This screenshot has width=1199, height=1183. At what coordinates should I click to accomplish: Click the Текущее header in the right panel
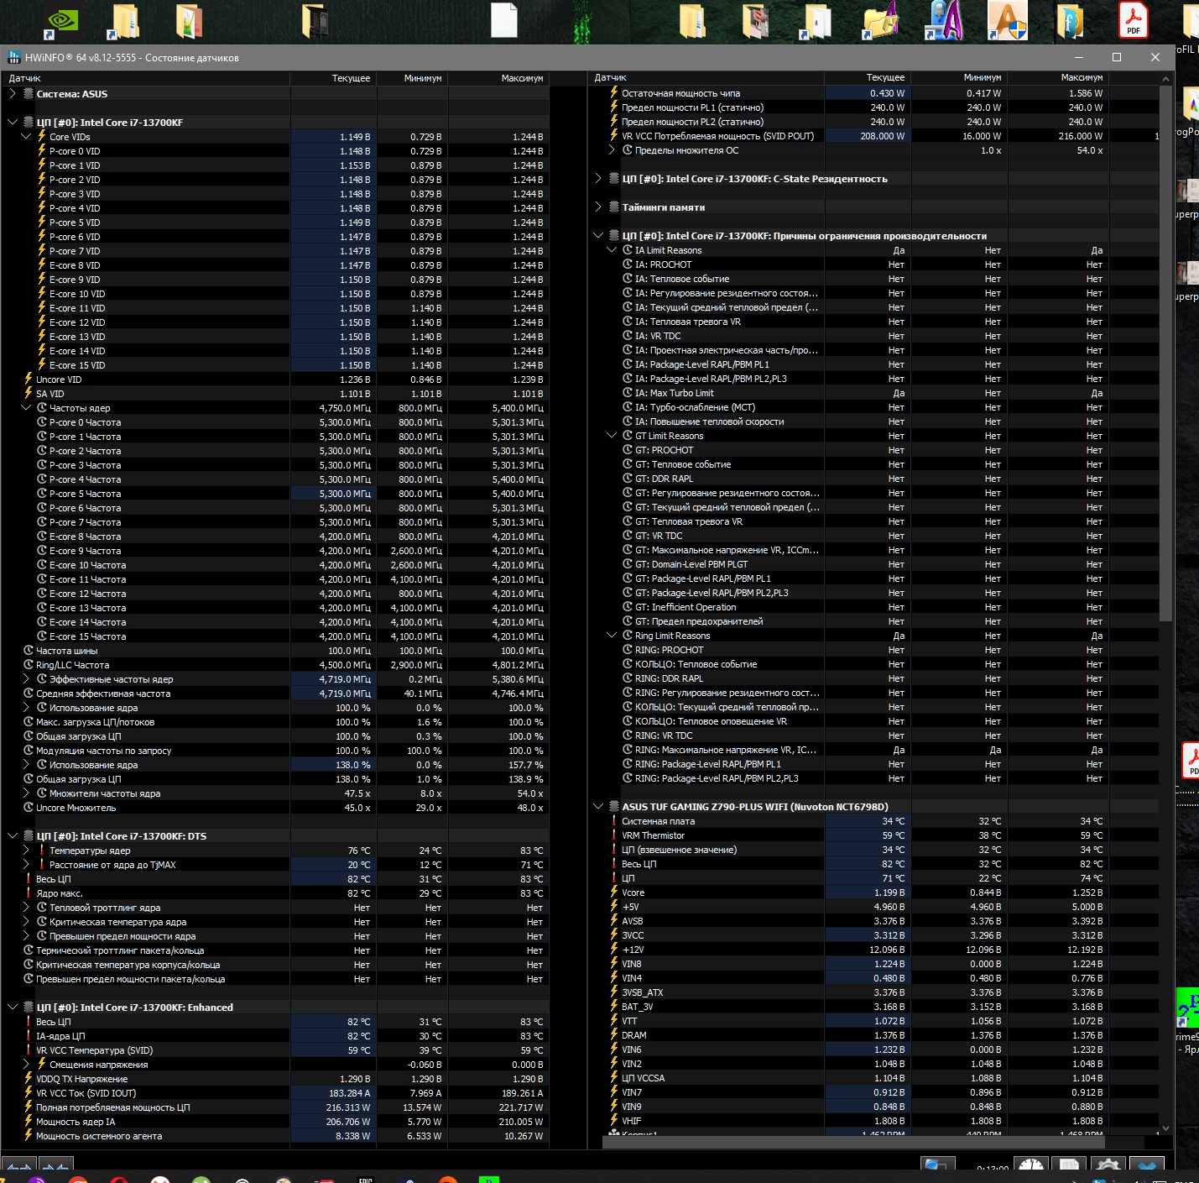pyautogui.click(x=868, y=77)
